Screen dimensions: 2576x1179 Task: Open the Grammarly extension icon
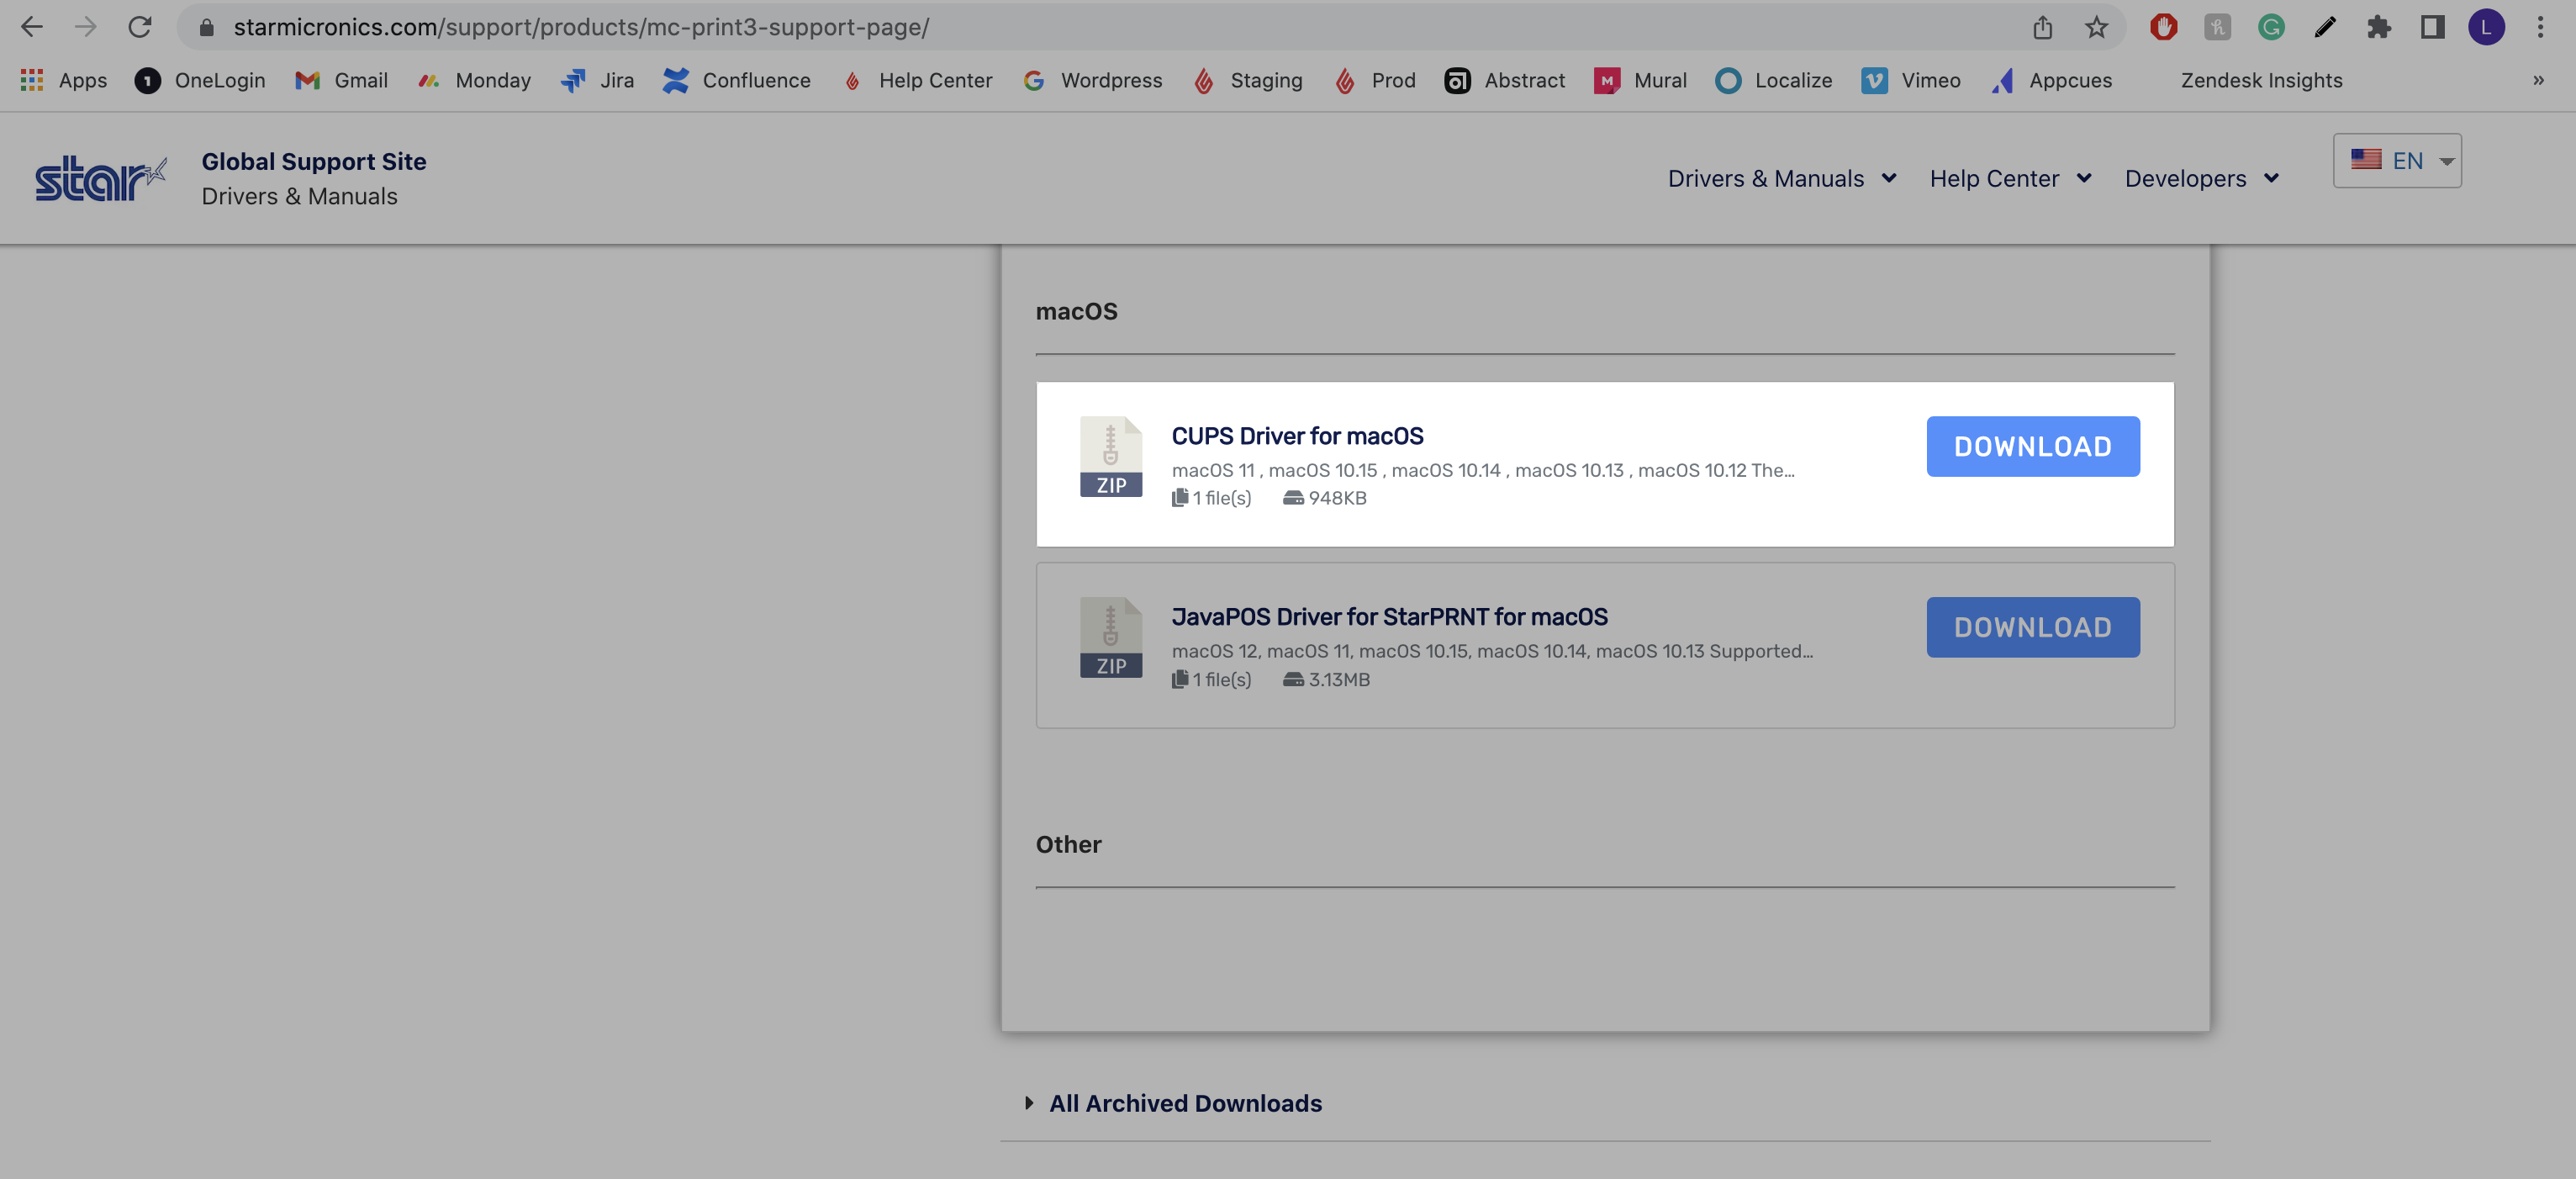2271,27
